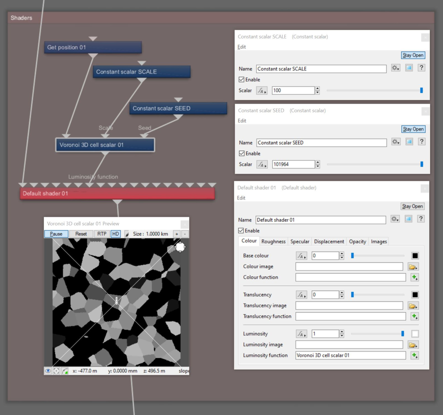Screen dimensions: 443x415
Task: Switch to the Opacity tab
Action: 357,242
